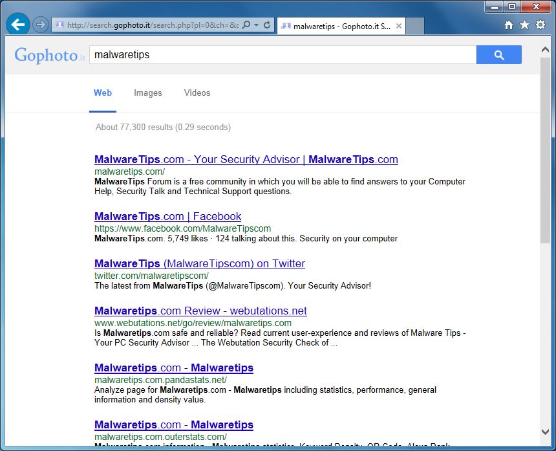Image resolution: width=556 pixels, height=451 pixels.
Task: Open the address bar dropdown arrow
Action: pos(257,25)
